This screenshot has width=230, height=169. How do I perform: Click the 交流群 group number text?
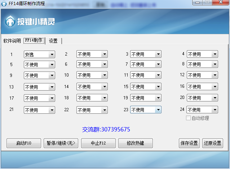pos(106,129)
